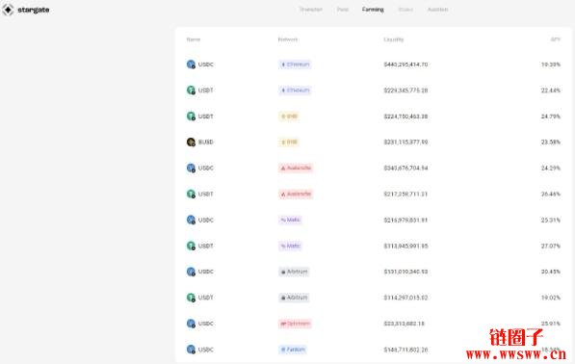Click the USDT icon in Arbitrum row
575x364 pixels.
tap(191, 298)
